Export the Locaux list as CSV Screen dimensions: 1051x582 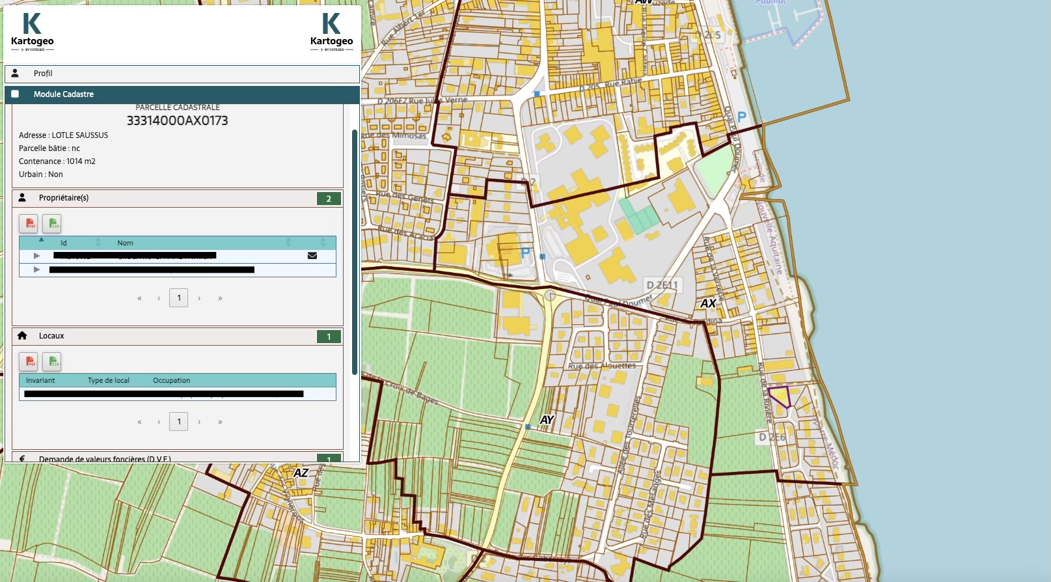coord(52,361)
